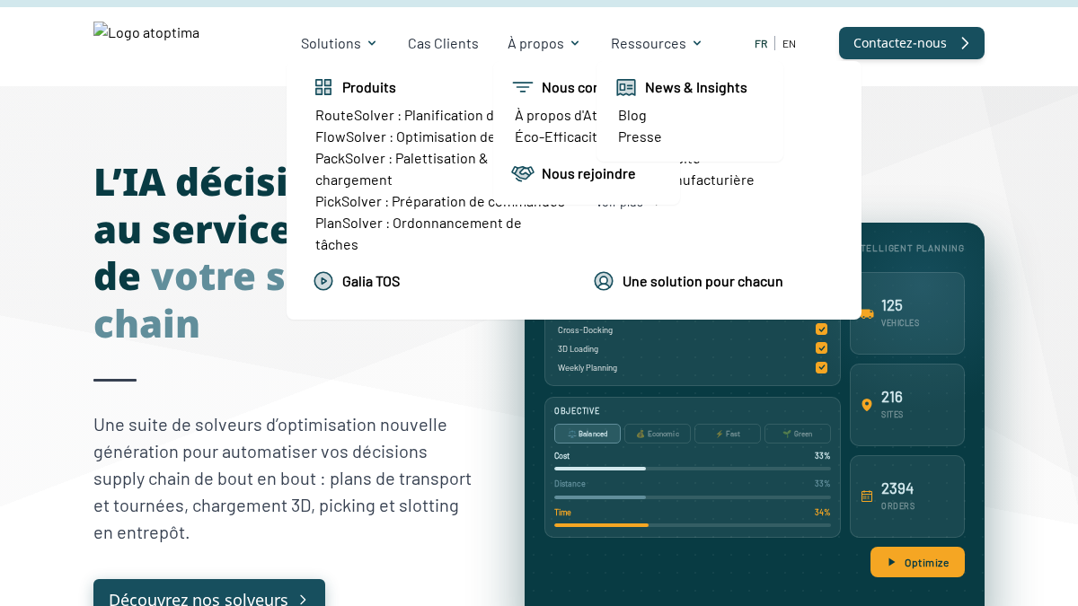
Task: Click the truck icon on Vehicles card
Action: (867, 313)
